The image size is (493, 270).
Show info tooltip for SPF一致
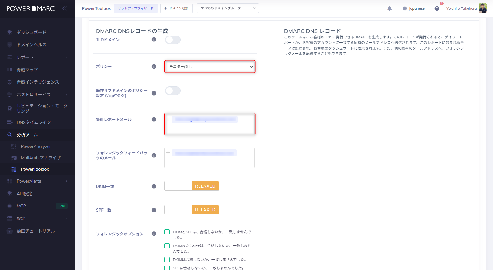click(154, 210)
